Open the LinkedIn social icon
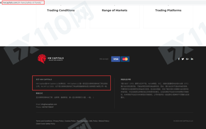The image size is (206, 129). [x=192, y=59]
